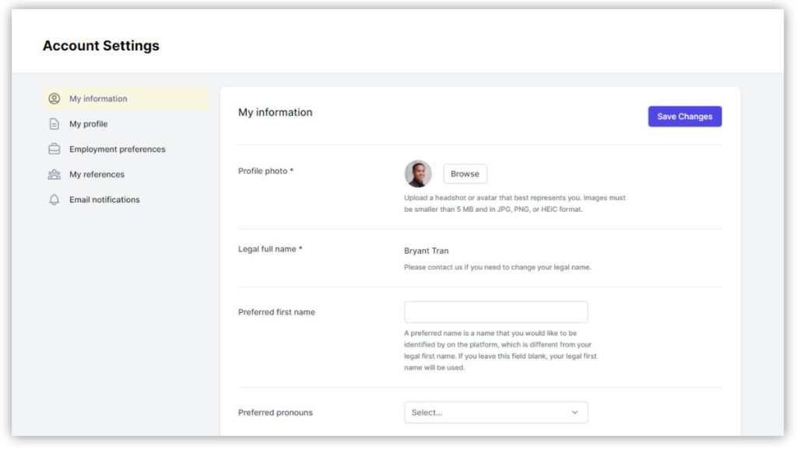Click the legal name text Bryant Tran
This screenshot has width=797, height=449.
tap(427, 251)
